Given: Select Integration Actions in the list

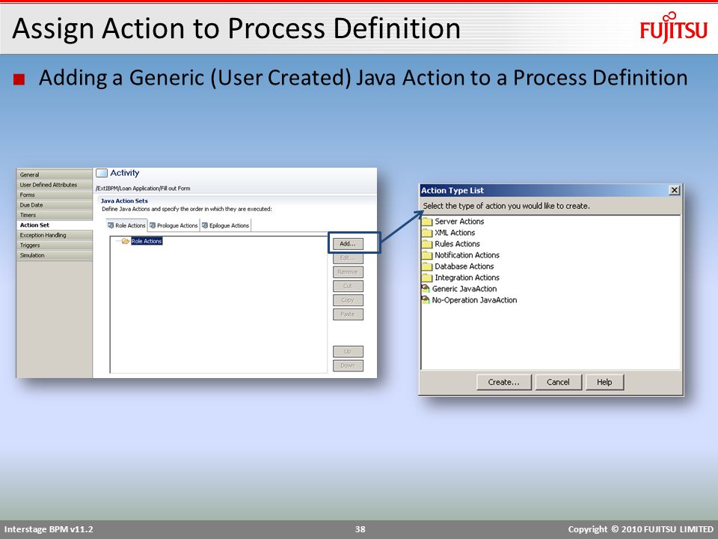Looking at the screenshot, I should [467, 278].
